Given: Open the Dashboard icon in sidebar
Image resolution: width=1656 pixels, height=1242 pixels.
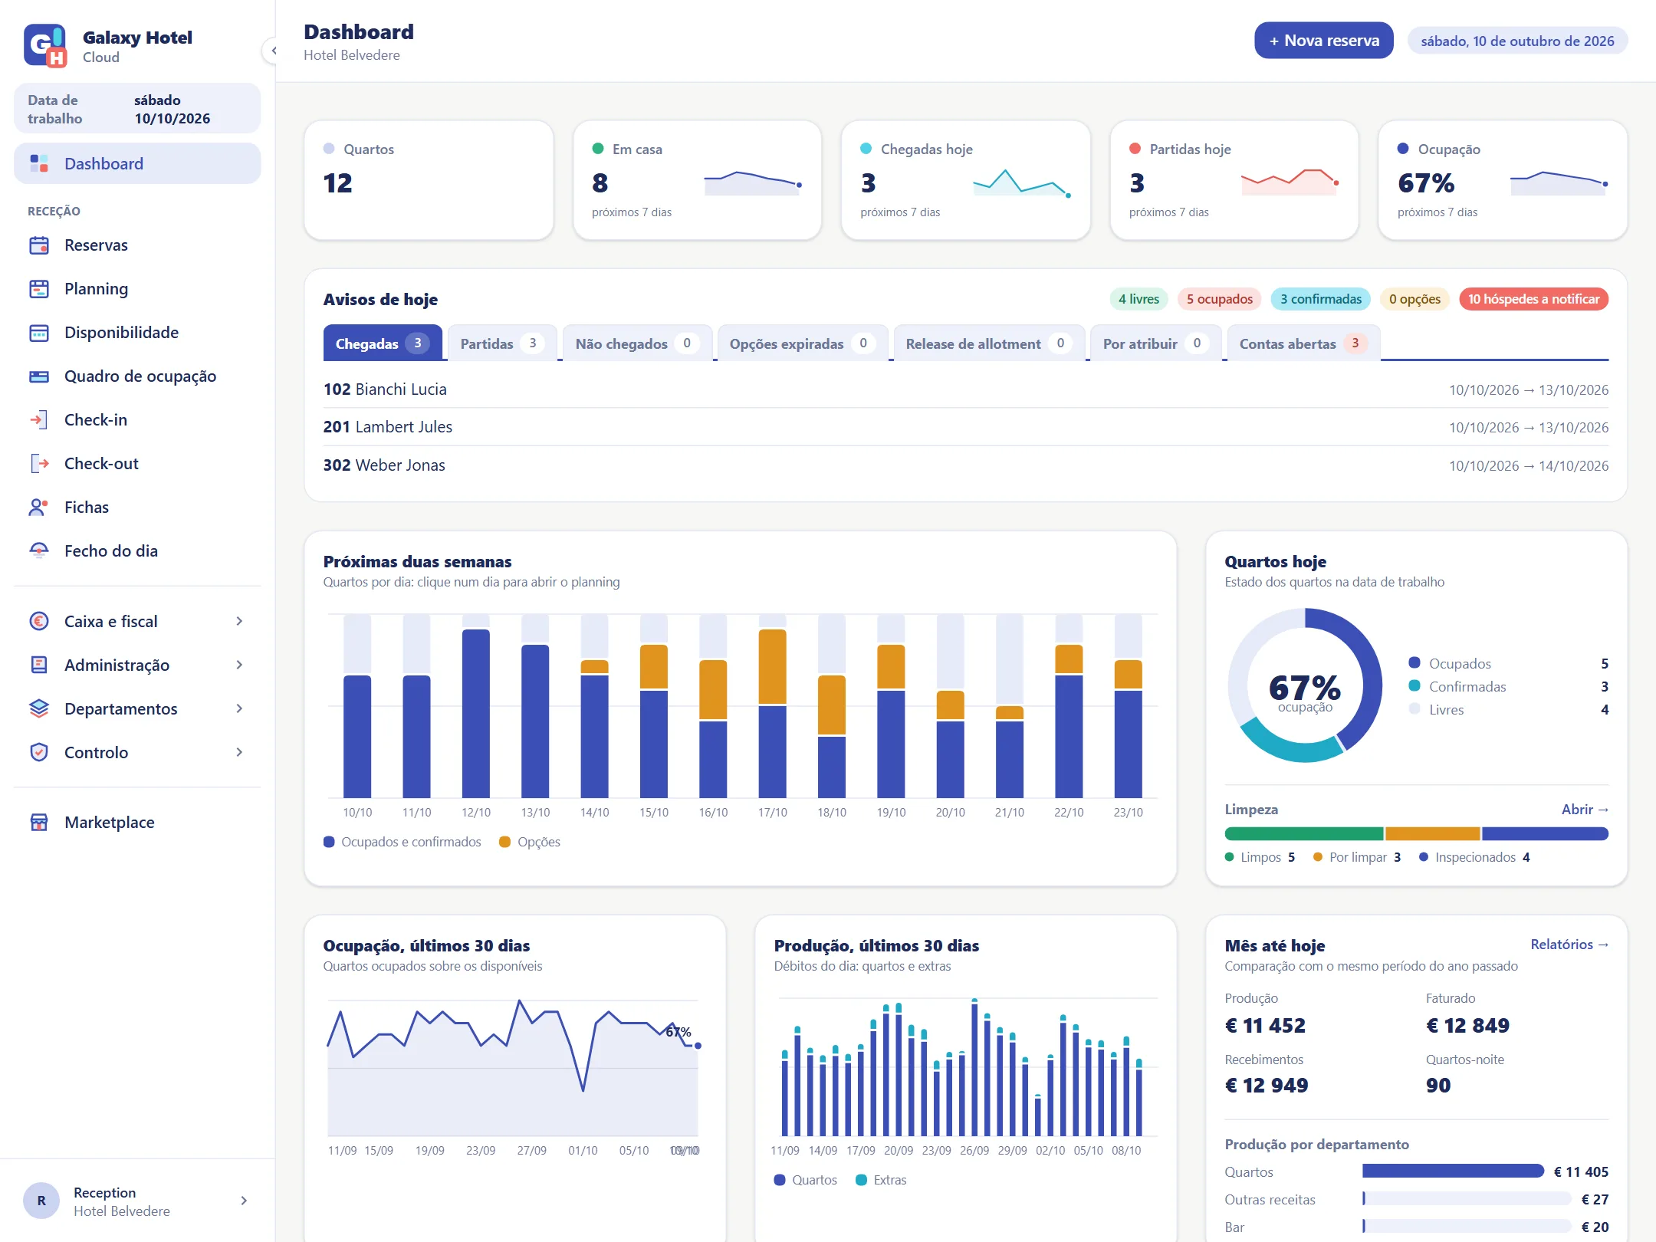Looking at the screenshot, I should pyautogui.click(x=39, y=163).
